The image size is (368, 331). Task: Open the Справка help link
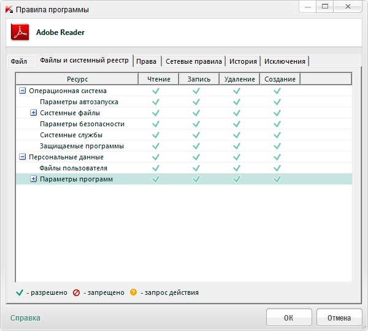(25, 318)
